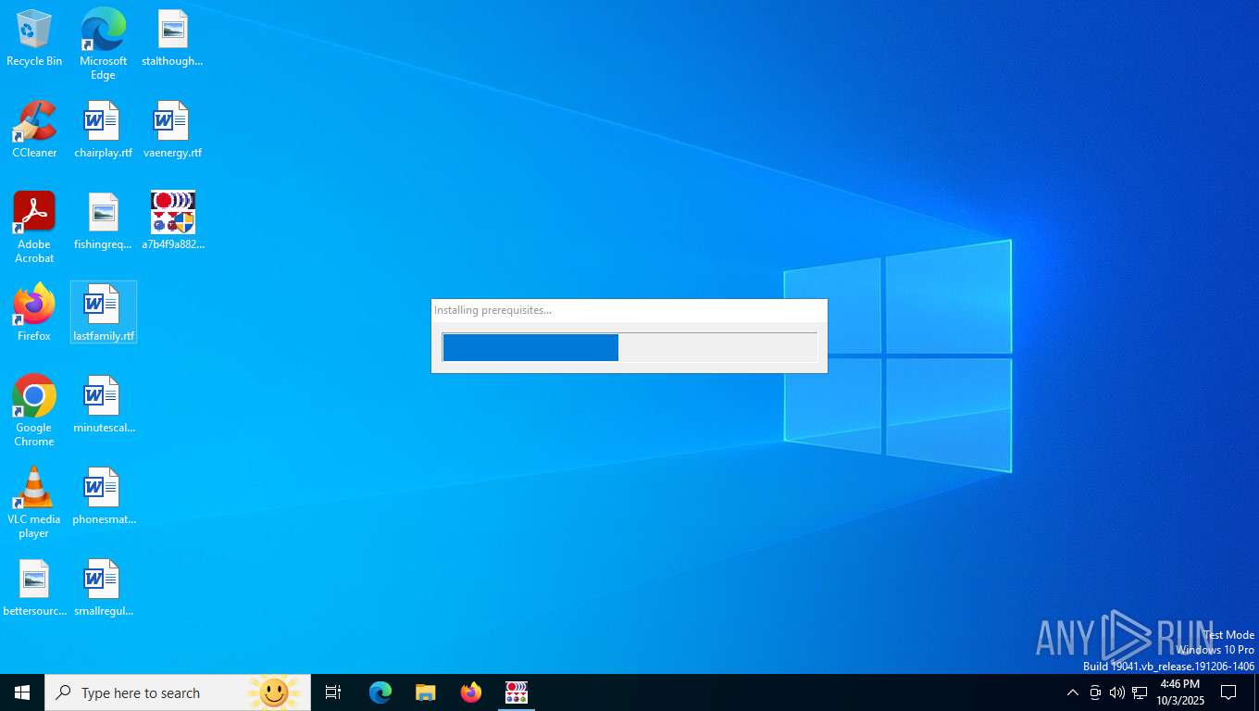
Task: Select the minutescal document icon
Action: [103, 405]
